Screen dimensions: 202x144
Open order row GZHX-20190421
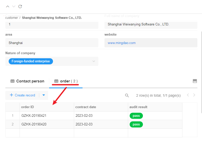pos(34,116)
